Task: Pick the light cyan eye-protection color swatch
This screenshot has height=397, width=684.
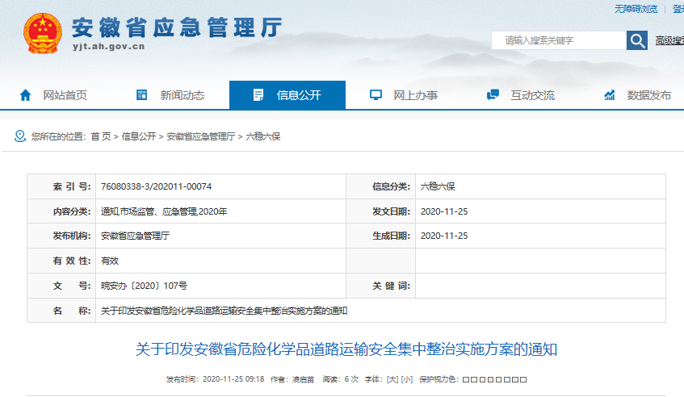Action: point(507,379)
